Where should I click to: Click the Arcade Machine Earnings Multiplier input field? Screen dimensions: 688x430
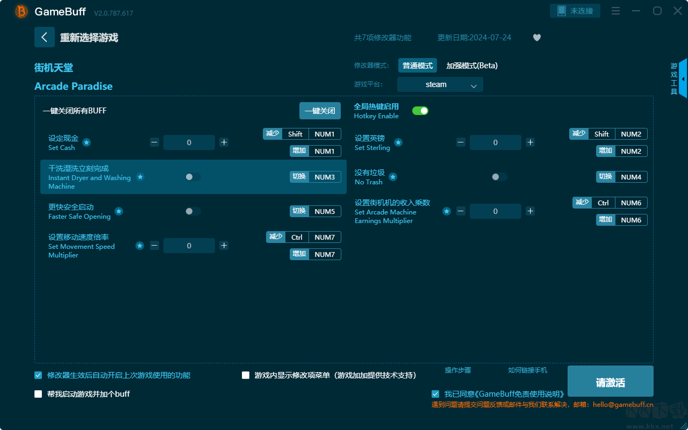(496, 211)
